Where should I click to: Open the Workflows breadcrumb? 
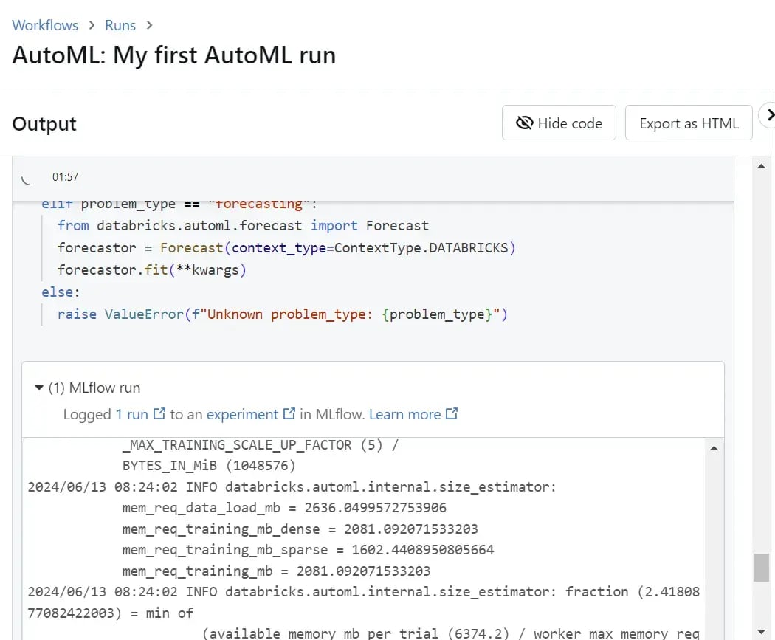point(45,26)
